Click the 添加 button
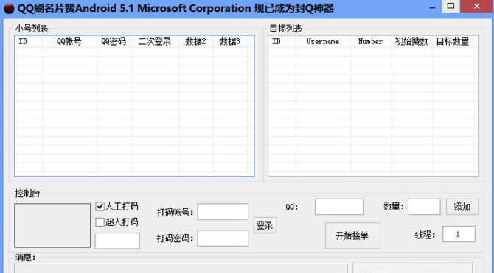Screen dimensions: 494x273 462,207
